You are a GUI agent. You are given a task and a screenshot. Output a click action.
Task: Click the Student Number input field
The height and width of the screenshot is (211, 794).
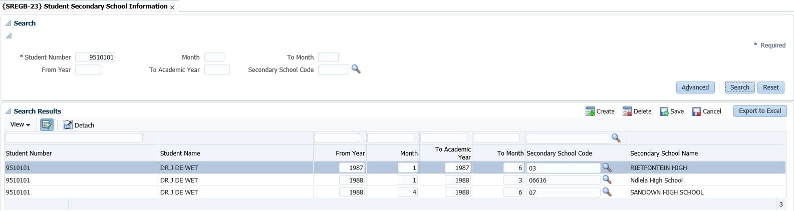click(95, 57)
